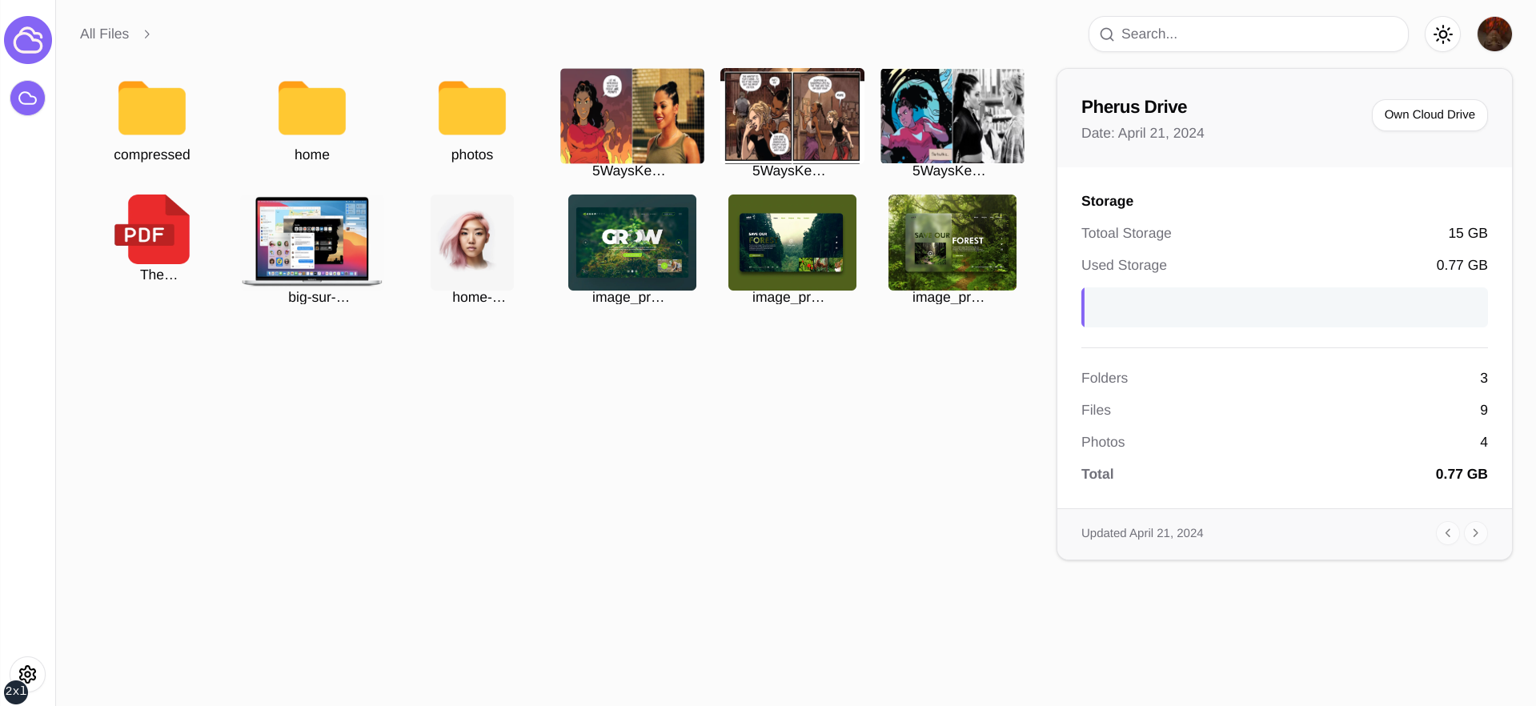The height and width of the screenshot is (706, 1536).
Task: Click 'Updated April 21, 2024' footer text
Action: click(x=1142, y=533)
